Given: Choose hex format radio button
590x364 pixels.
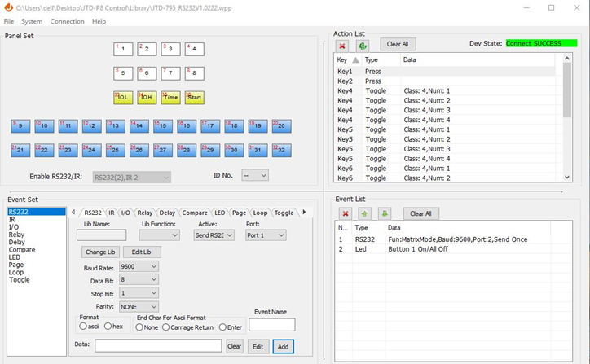Looking at the screenshot, I should [x=108, y=327].
